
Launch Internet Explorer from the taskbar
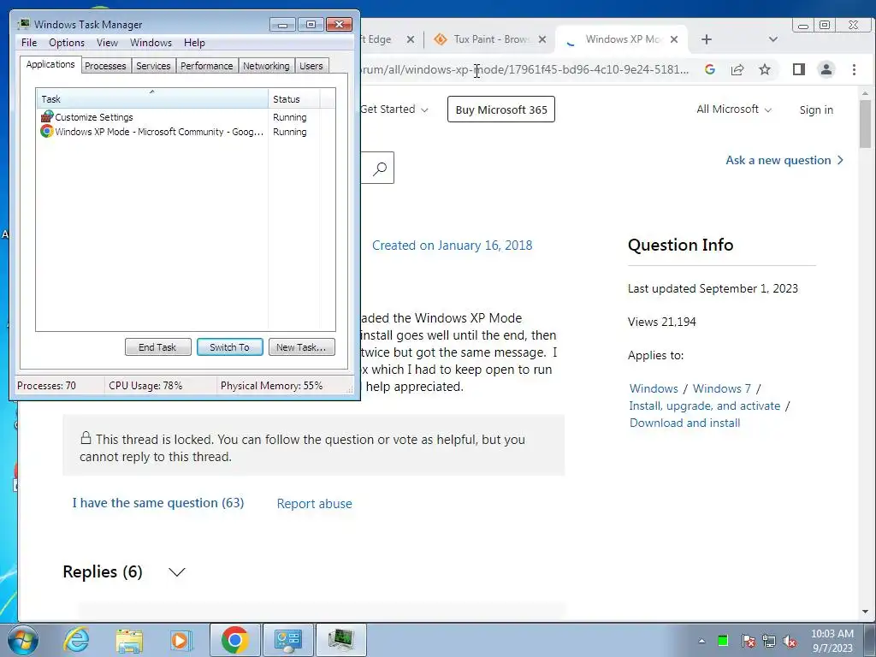point(76,640)
